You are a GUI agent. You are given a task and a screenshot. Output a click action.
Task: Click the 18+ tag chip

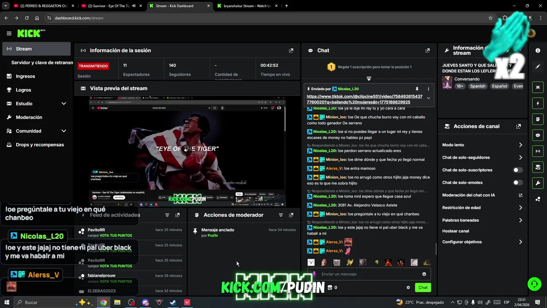click(x=460, y=86)
